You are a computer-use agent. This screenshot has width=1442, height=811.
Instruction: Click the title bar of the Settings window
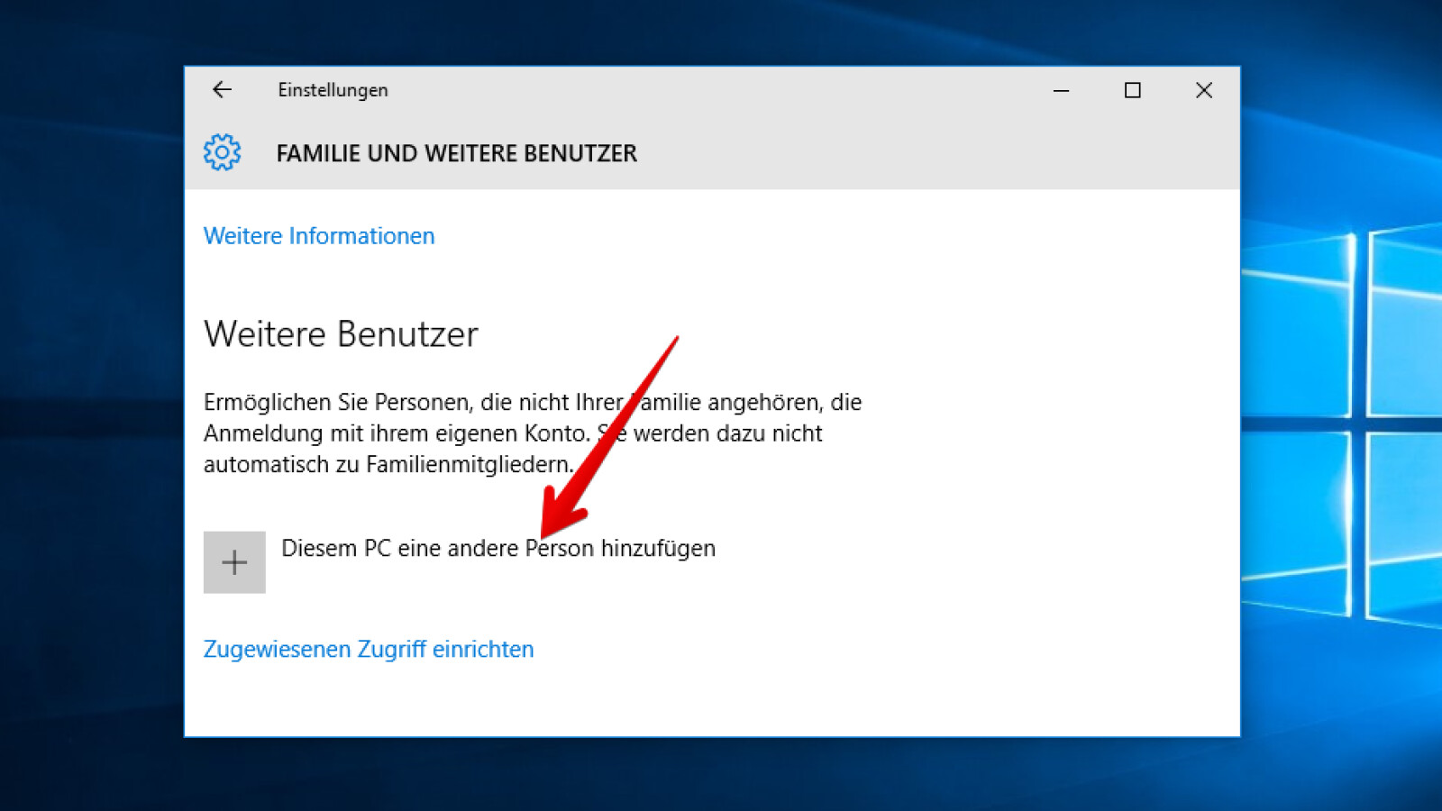(676, 89)
